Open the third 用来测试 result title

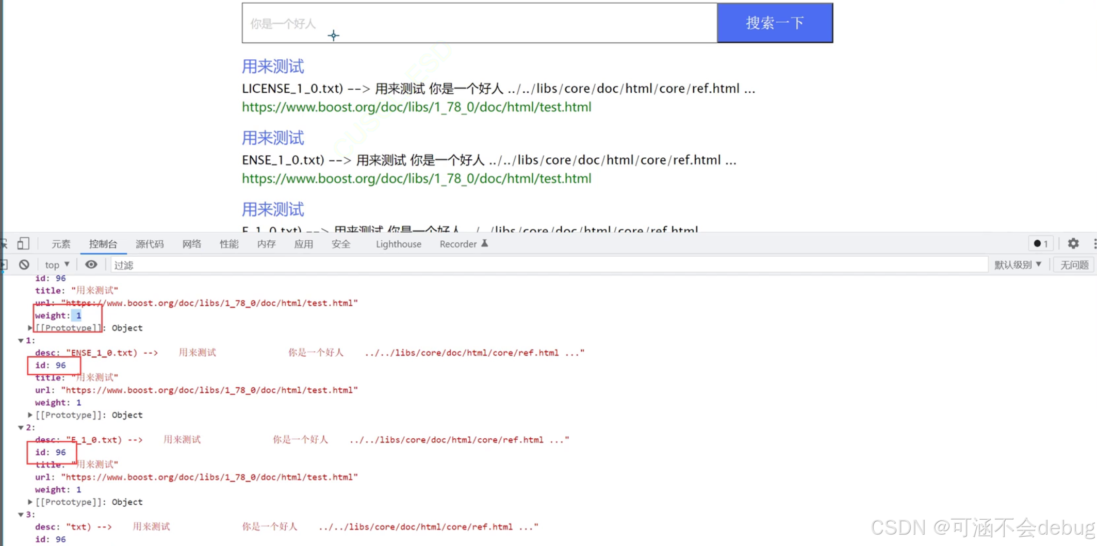click(x=273, y=209)
